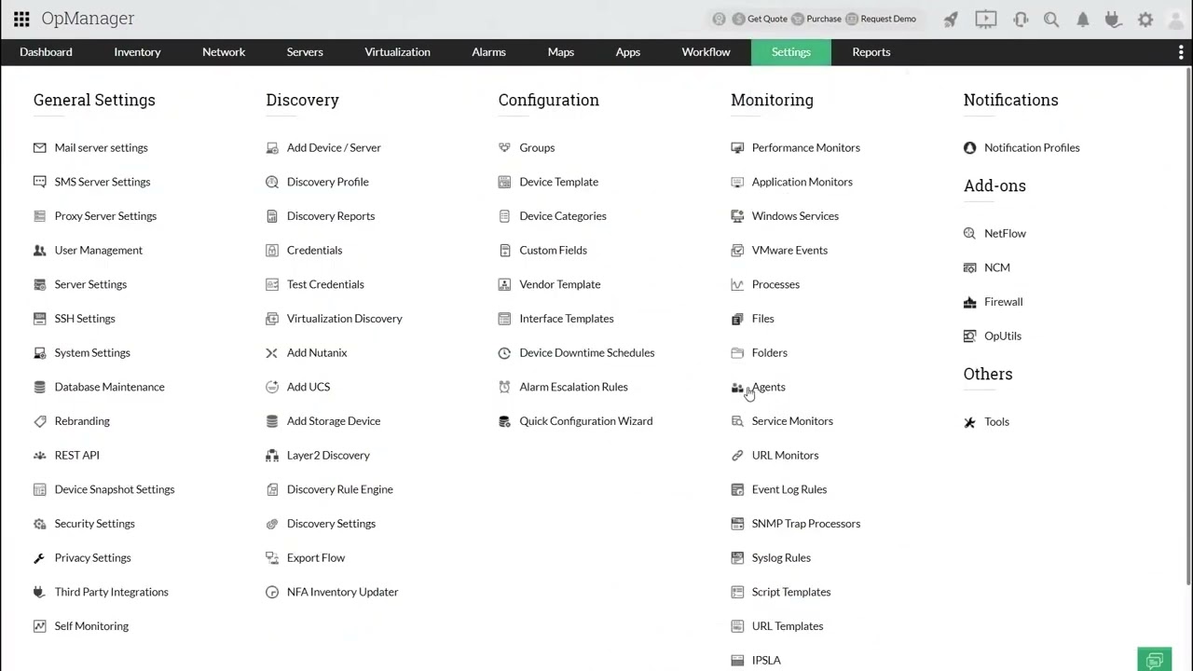The height and width of the screenshot is (671, 1193).
Task: Open Performance Monitors
Action: (x=806, y=147)
